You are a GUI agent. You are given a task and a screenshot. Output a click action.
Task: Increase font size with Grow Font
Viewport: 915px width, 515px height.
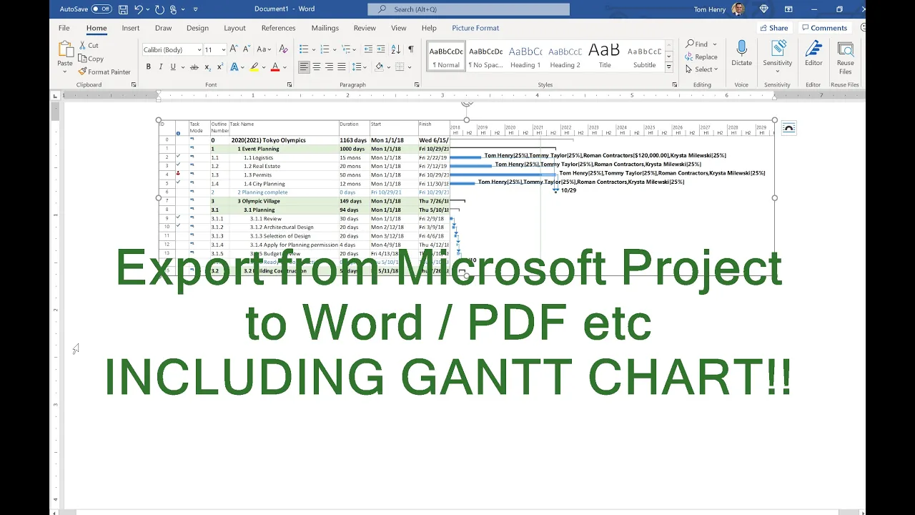[234, 49]
